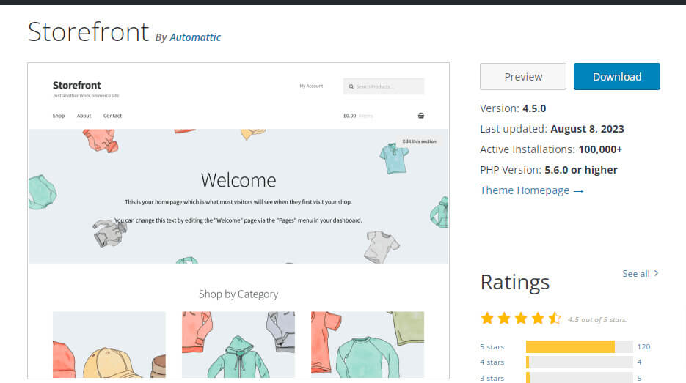Click the hats category thumbnail
686x383 pixels.
click(x=109, y=345)
